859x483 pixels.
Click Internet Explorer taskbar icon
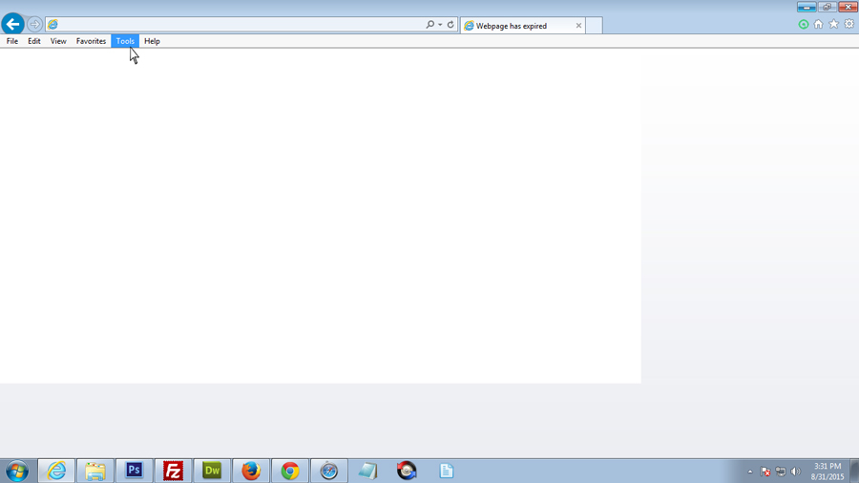coord(56,471)
